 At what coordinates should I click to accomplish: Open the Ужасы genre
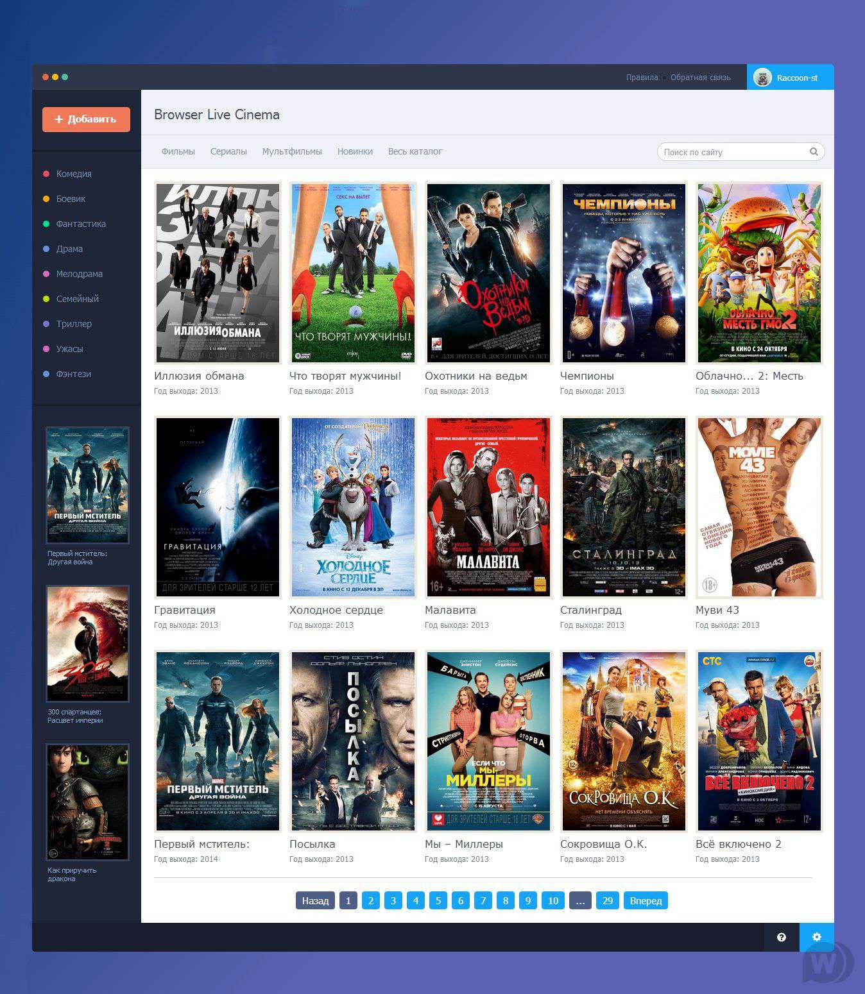coord(69,349)
